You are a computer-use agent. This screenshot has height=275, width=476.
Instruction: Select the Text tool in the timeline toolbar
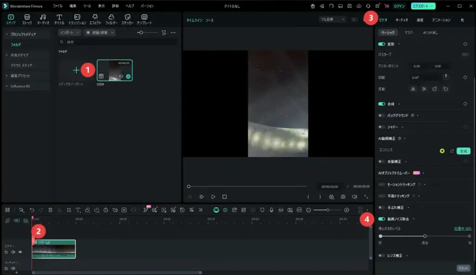[78, 211]
